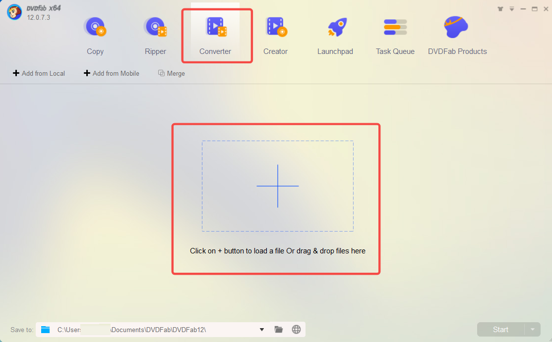Add a file from Mobile
This screenshot has height=342, width=552.
[x=111, y=73]
